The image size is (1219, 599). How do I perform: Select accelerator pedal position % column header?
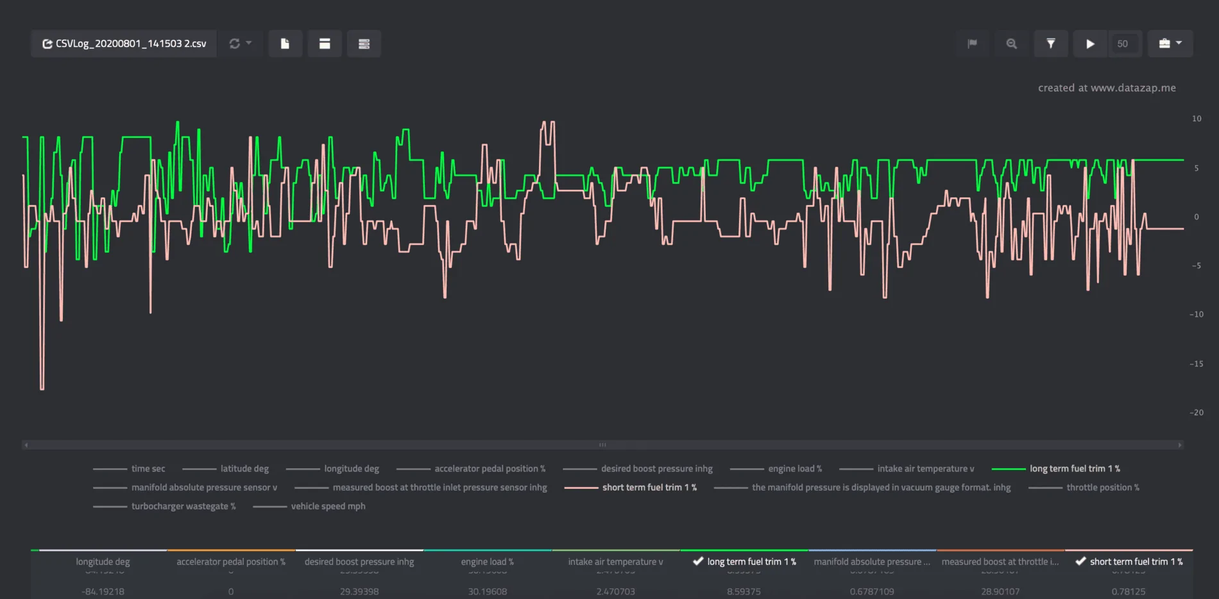click(231, 562)
